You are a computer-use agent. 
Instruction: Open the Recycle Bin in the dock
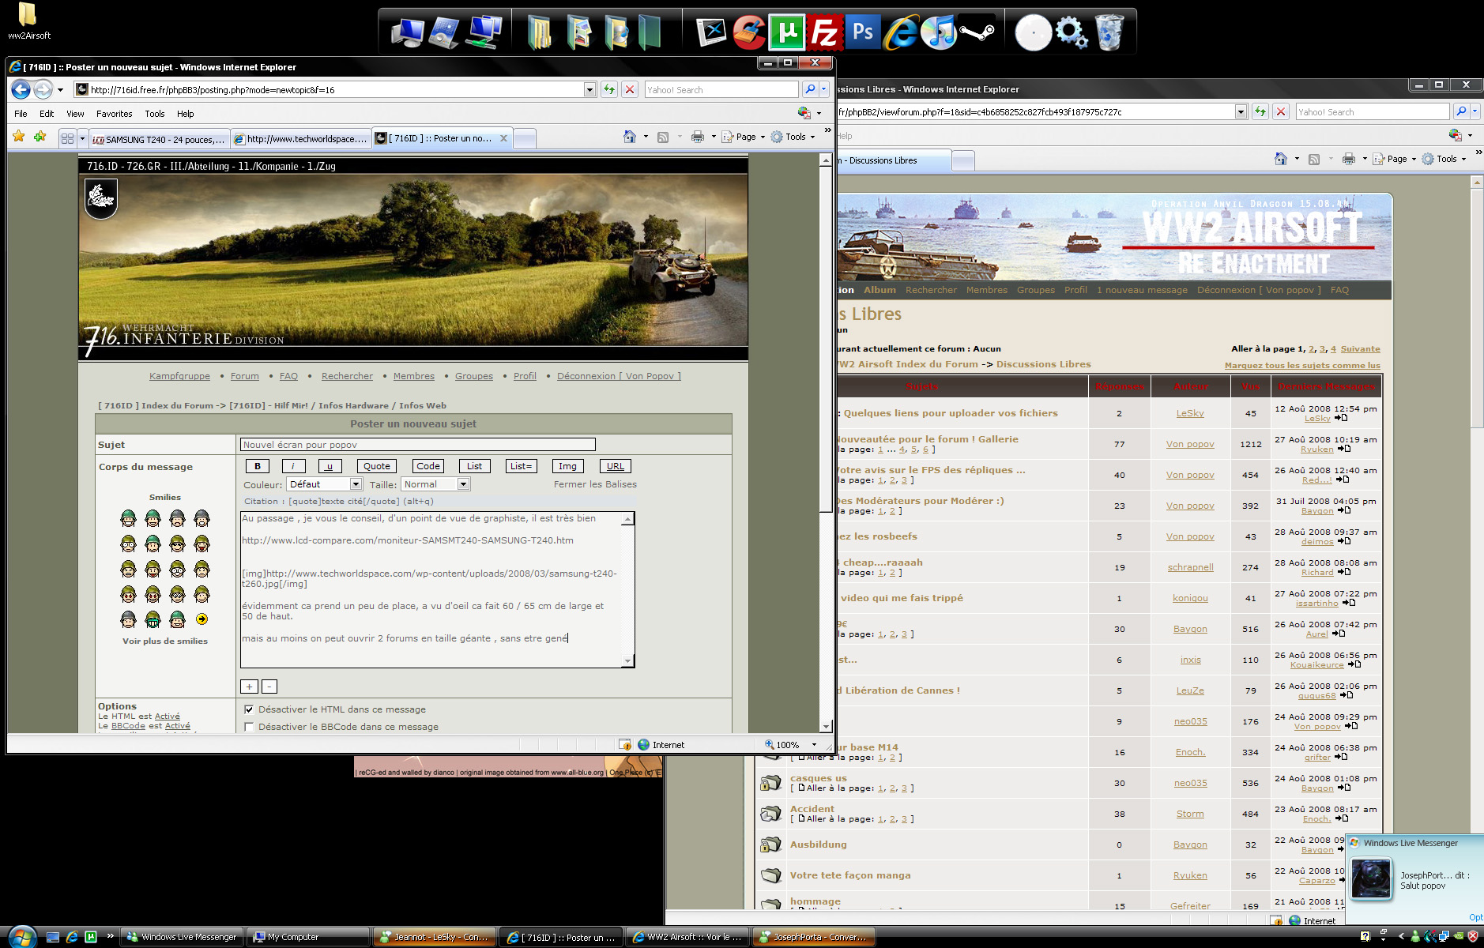tap(1109, 32)
